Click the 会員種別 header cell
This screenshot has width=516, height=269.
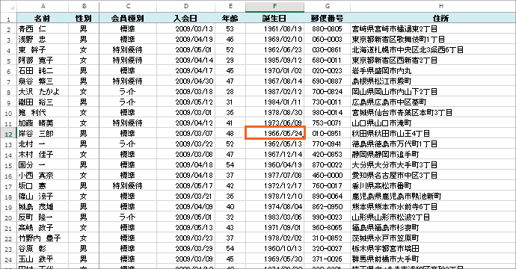[128, 19]
